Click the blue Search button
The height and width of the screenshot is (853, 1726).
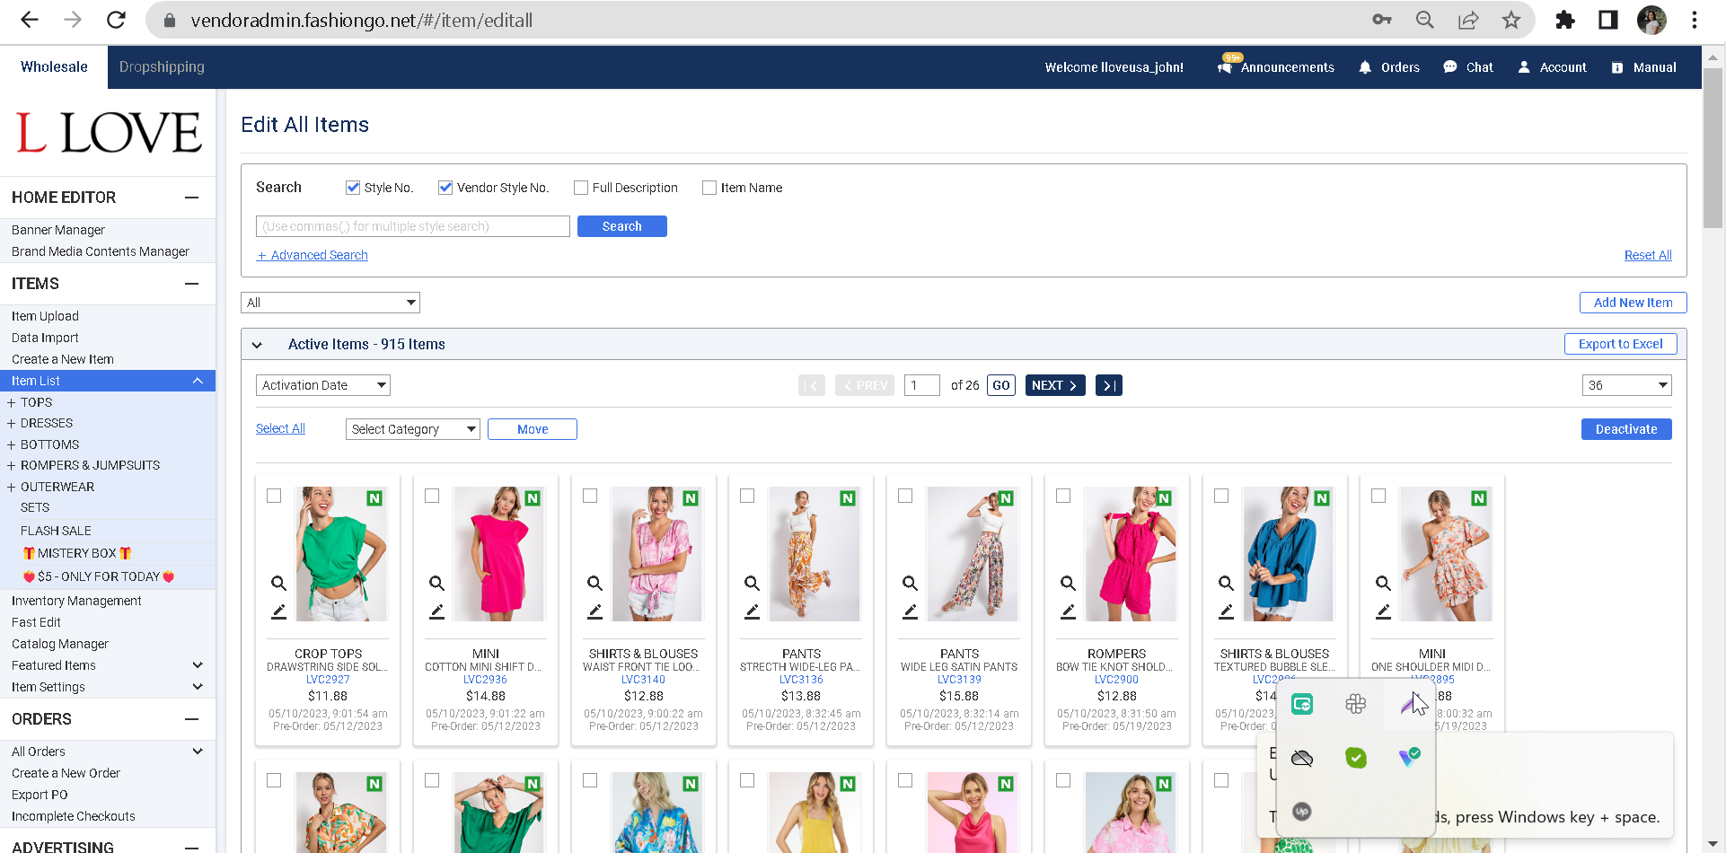click(622, 226)
